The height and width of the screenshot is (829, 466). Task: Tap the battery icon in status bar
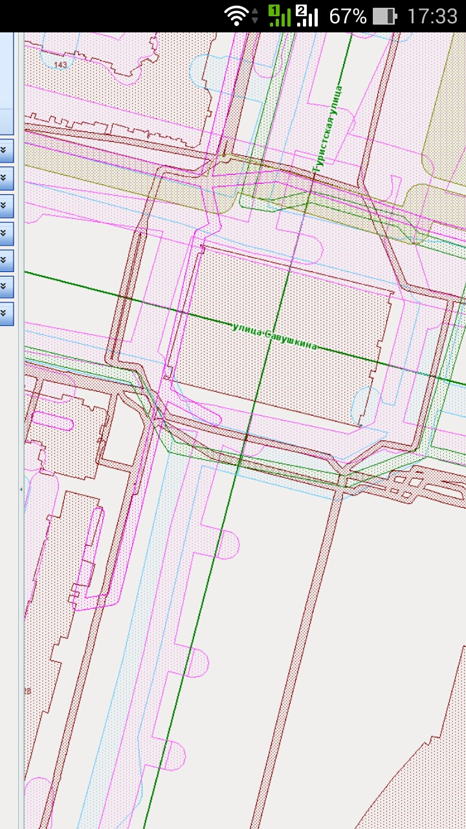[x=384, y=16]
